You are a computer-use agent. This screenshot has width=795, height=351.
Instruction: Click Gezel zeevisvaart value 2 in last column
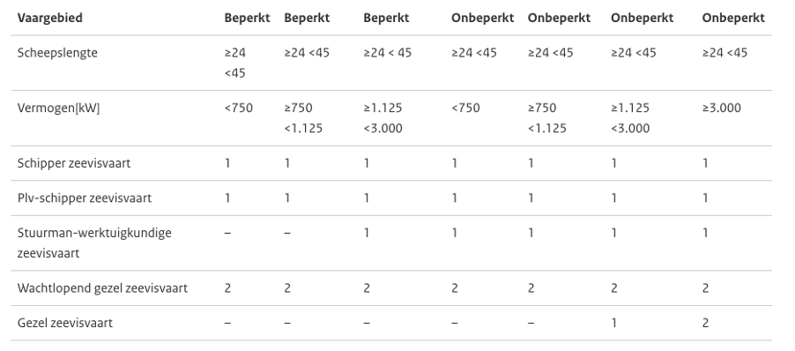click(x=705, y=323)
